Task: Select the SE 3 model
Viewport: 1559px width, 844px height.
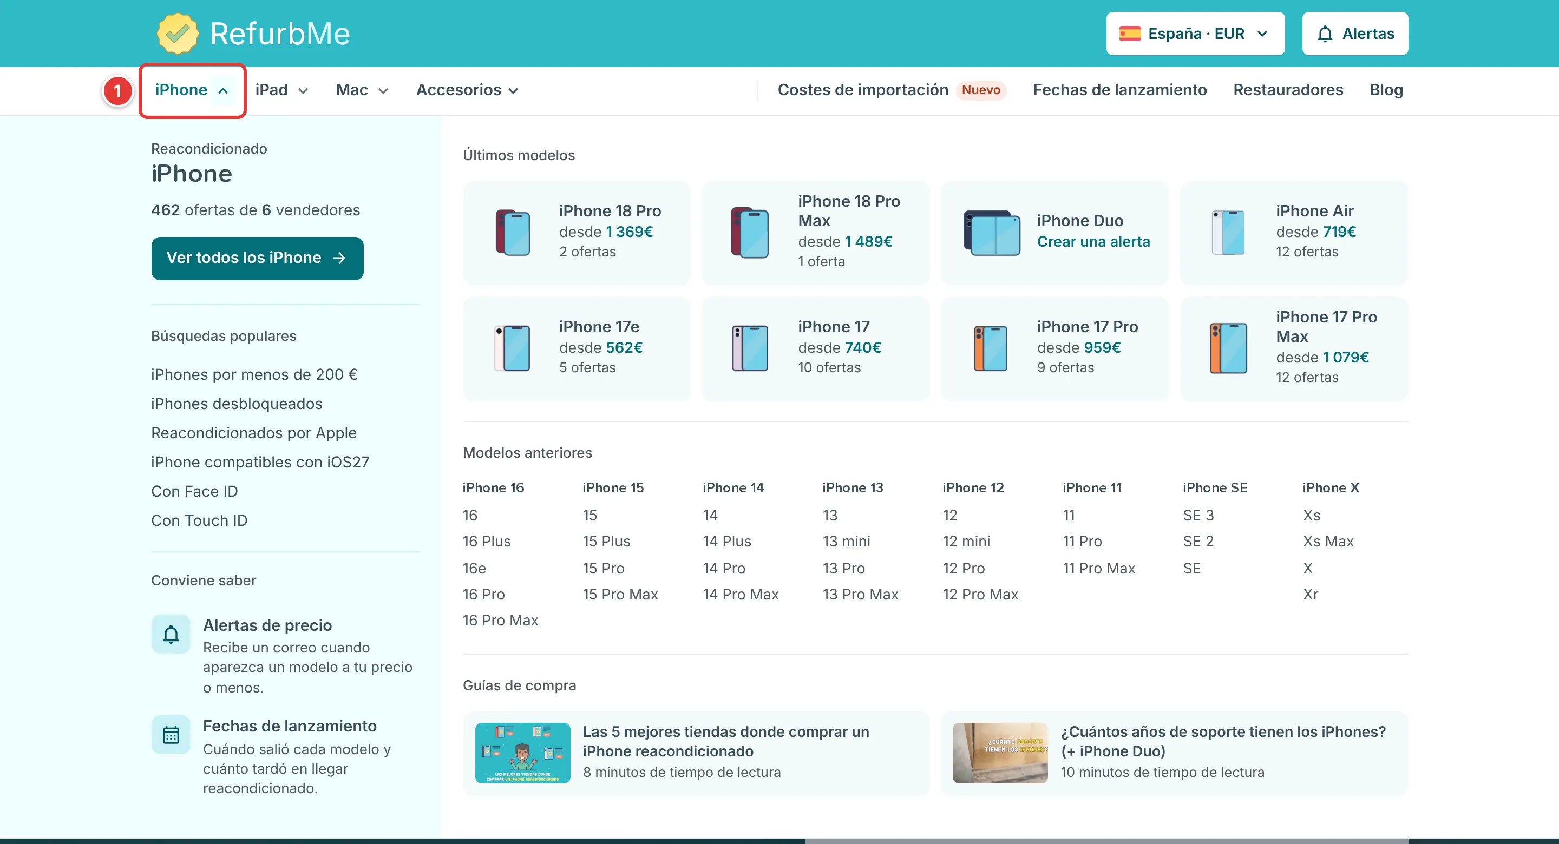Action: (x=1198, y=516)
